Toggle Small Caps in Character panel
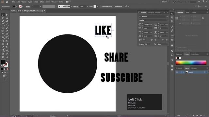Image resolution: width=209 pixels, height=117 pixels. pos(144,40)
